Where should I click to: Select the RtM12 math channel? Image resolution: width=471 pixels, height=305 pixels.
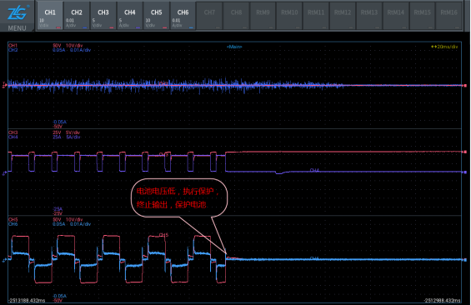(x=343, y=16)
